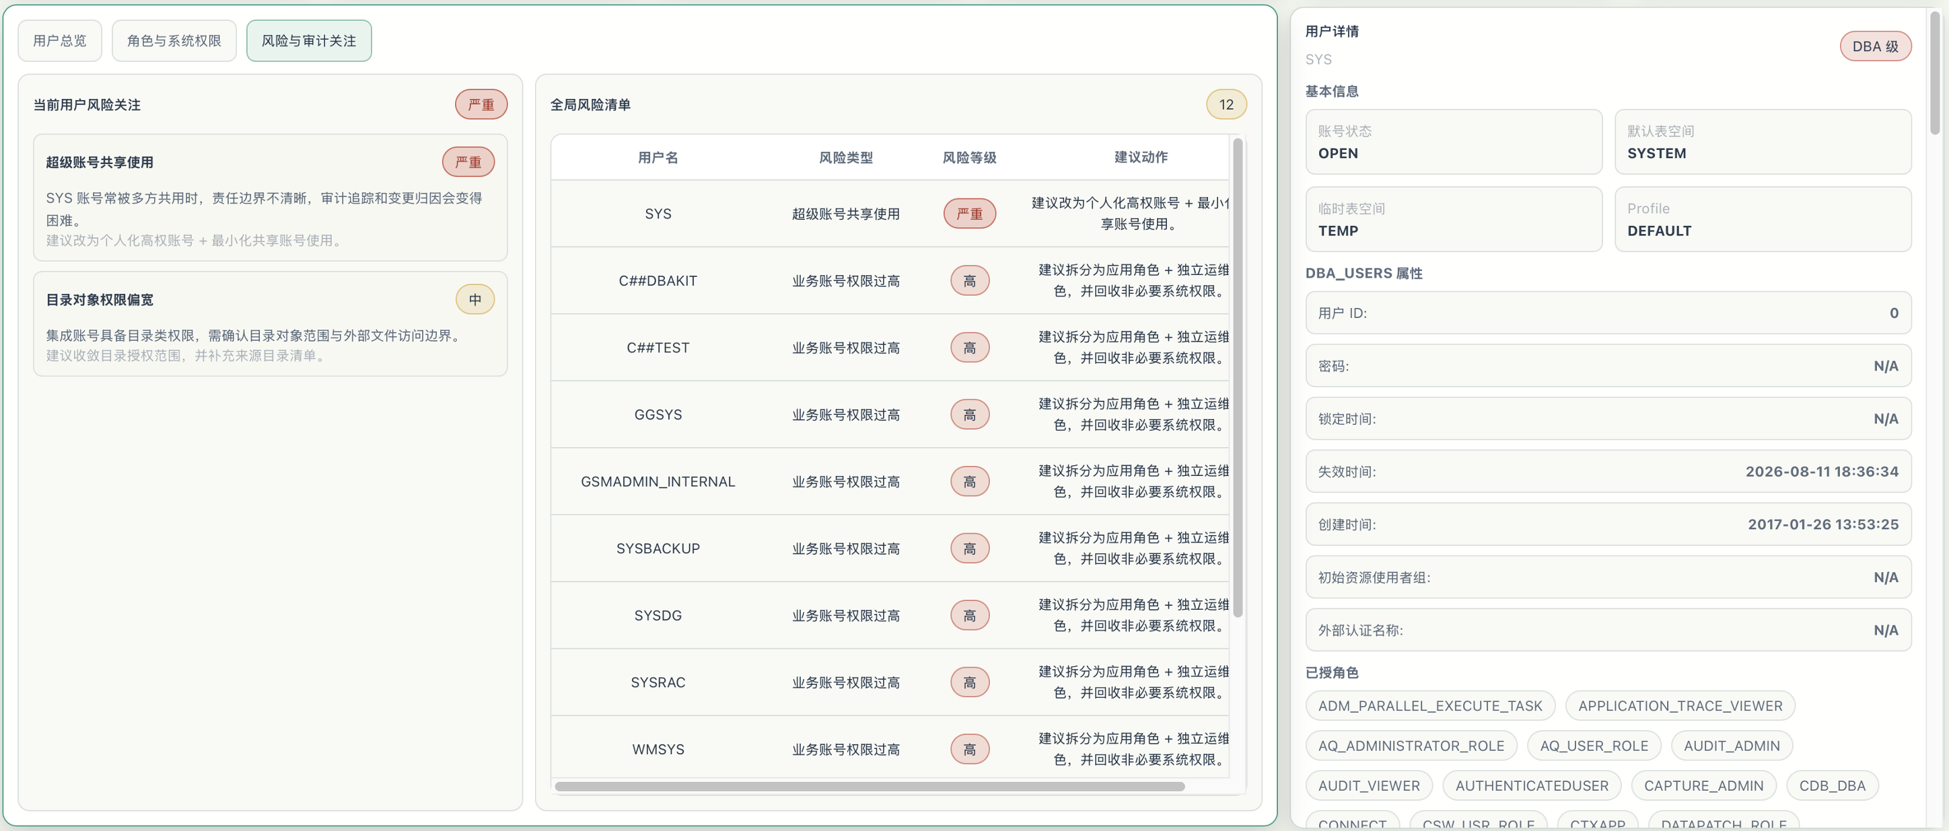Screen dimensions: 1949x831
Task: Select the GGSYS user row
Action: [x=890, y=414]
